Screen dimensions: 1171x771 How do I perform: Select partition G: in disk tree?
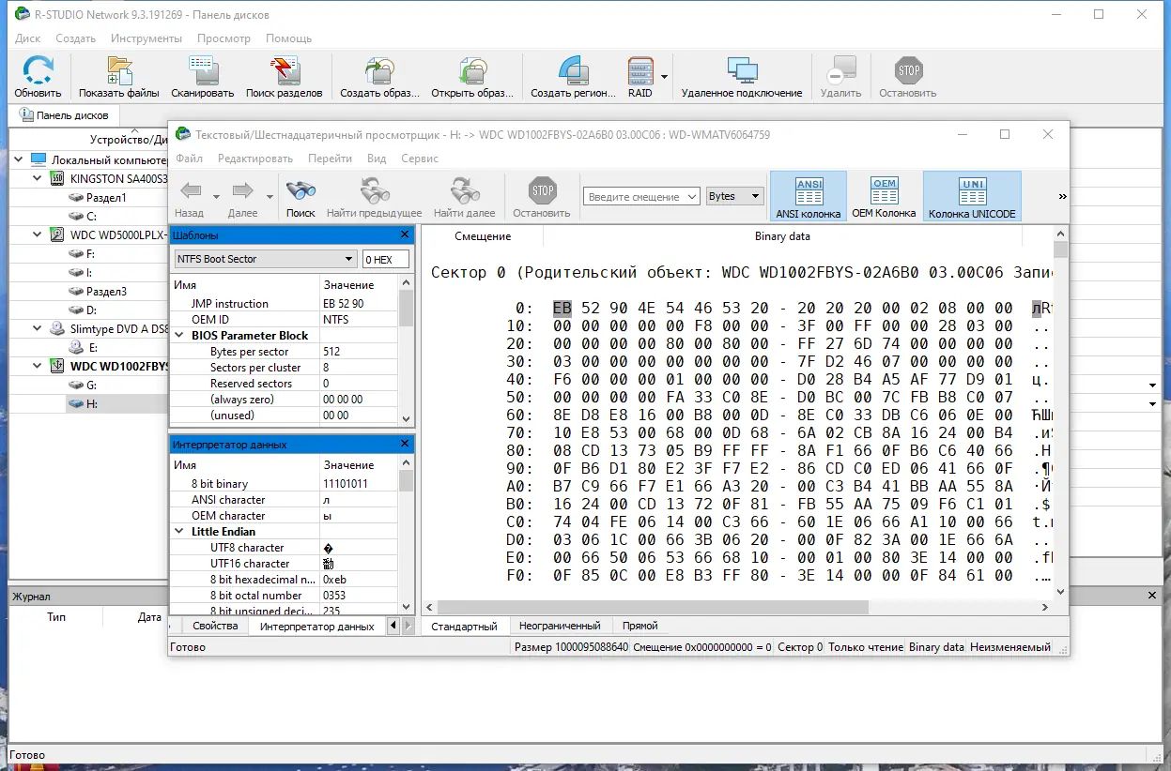click(x=91, y=385)
